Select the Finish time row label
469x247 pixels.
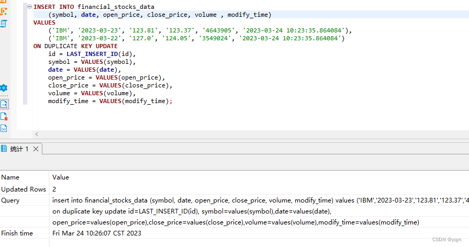point(17,233)
